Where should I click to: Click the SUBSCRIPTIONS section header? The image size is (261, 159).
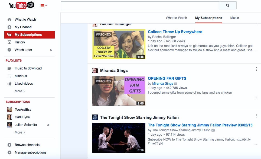pos(18,102)
